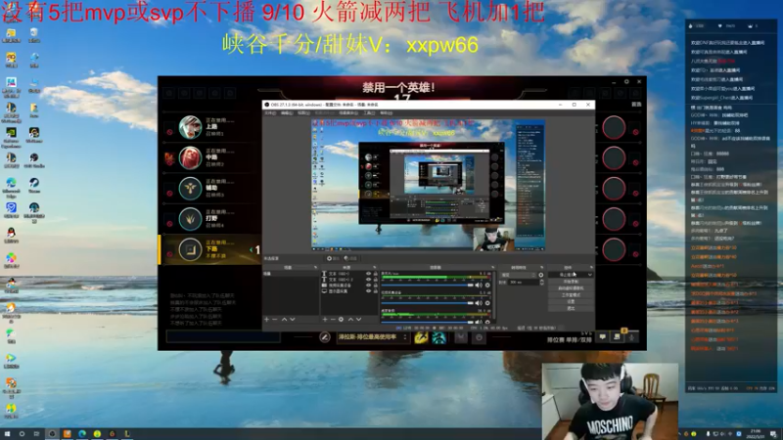The image size is (783, 440).
Task: Click the audio mixer vertical scrollbar
Action: (494, 297)
